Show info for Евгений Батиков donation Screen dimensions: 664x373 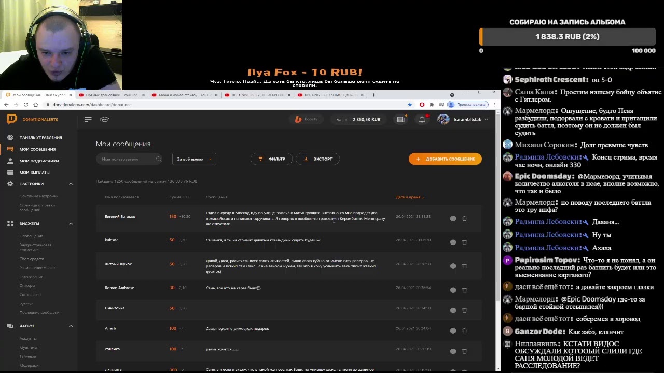pyautogui.click(x=453, y=218)
